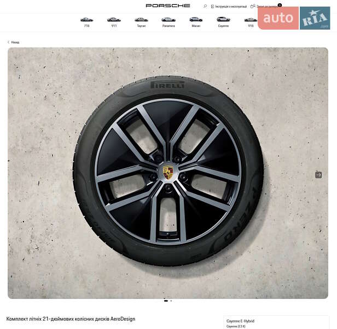The height and width of the screenshot is (329, 337).
Task: Select the Panamera model
Action: [168, 22]
